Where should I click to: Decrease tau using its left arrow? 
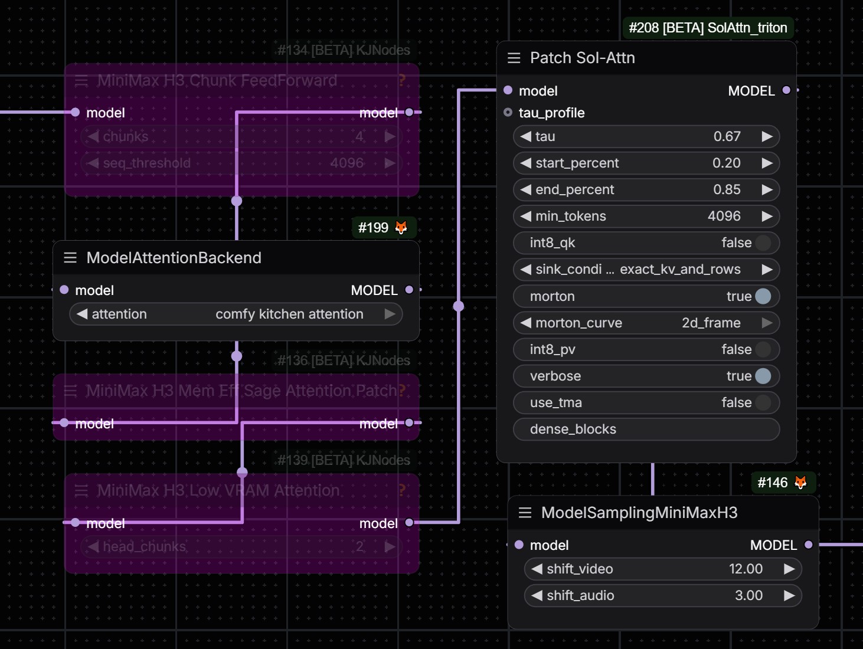pos(526,136)
